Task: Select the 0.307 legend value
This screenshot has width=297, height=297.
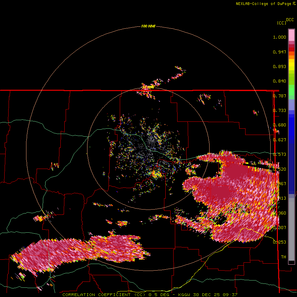Action: (280, 228)
